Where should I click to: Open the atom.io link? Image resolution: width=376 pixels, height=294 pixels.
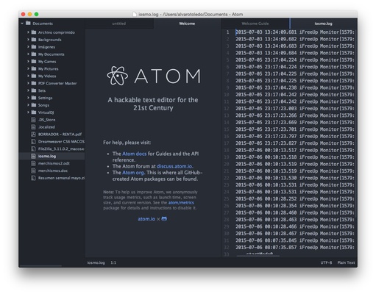point(146,219)
